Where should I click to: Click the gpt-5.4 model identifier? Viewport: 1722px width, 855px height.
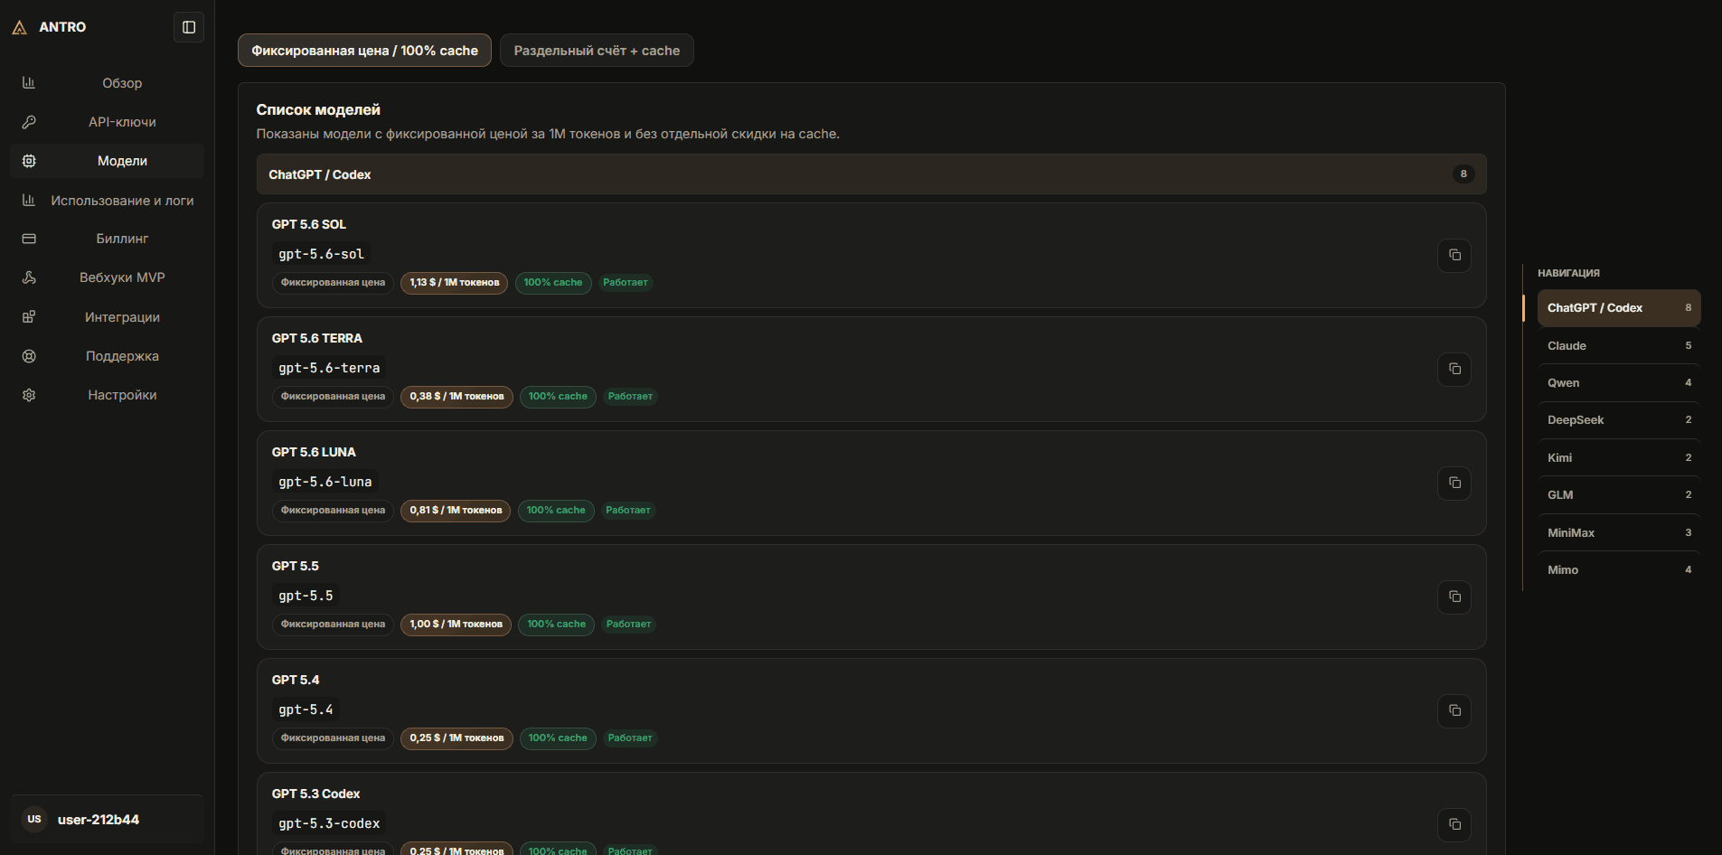(306, 709)
